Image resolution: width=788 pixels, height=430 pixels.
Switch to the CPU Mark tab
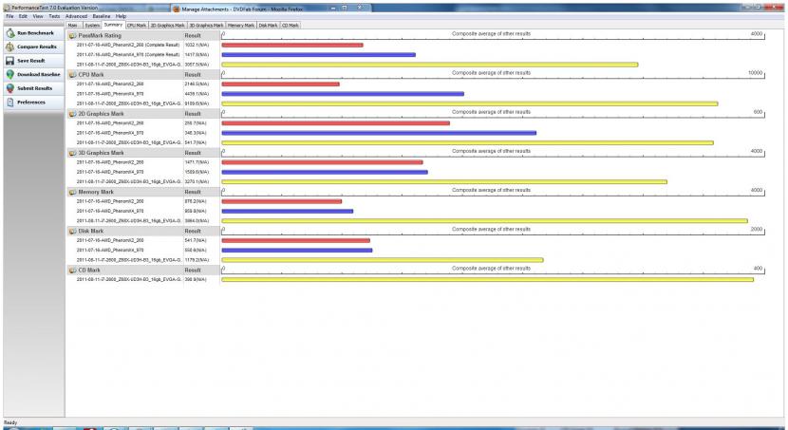pyautogui.click(x=137, y=25)
